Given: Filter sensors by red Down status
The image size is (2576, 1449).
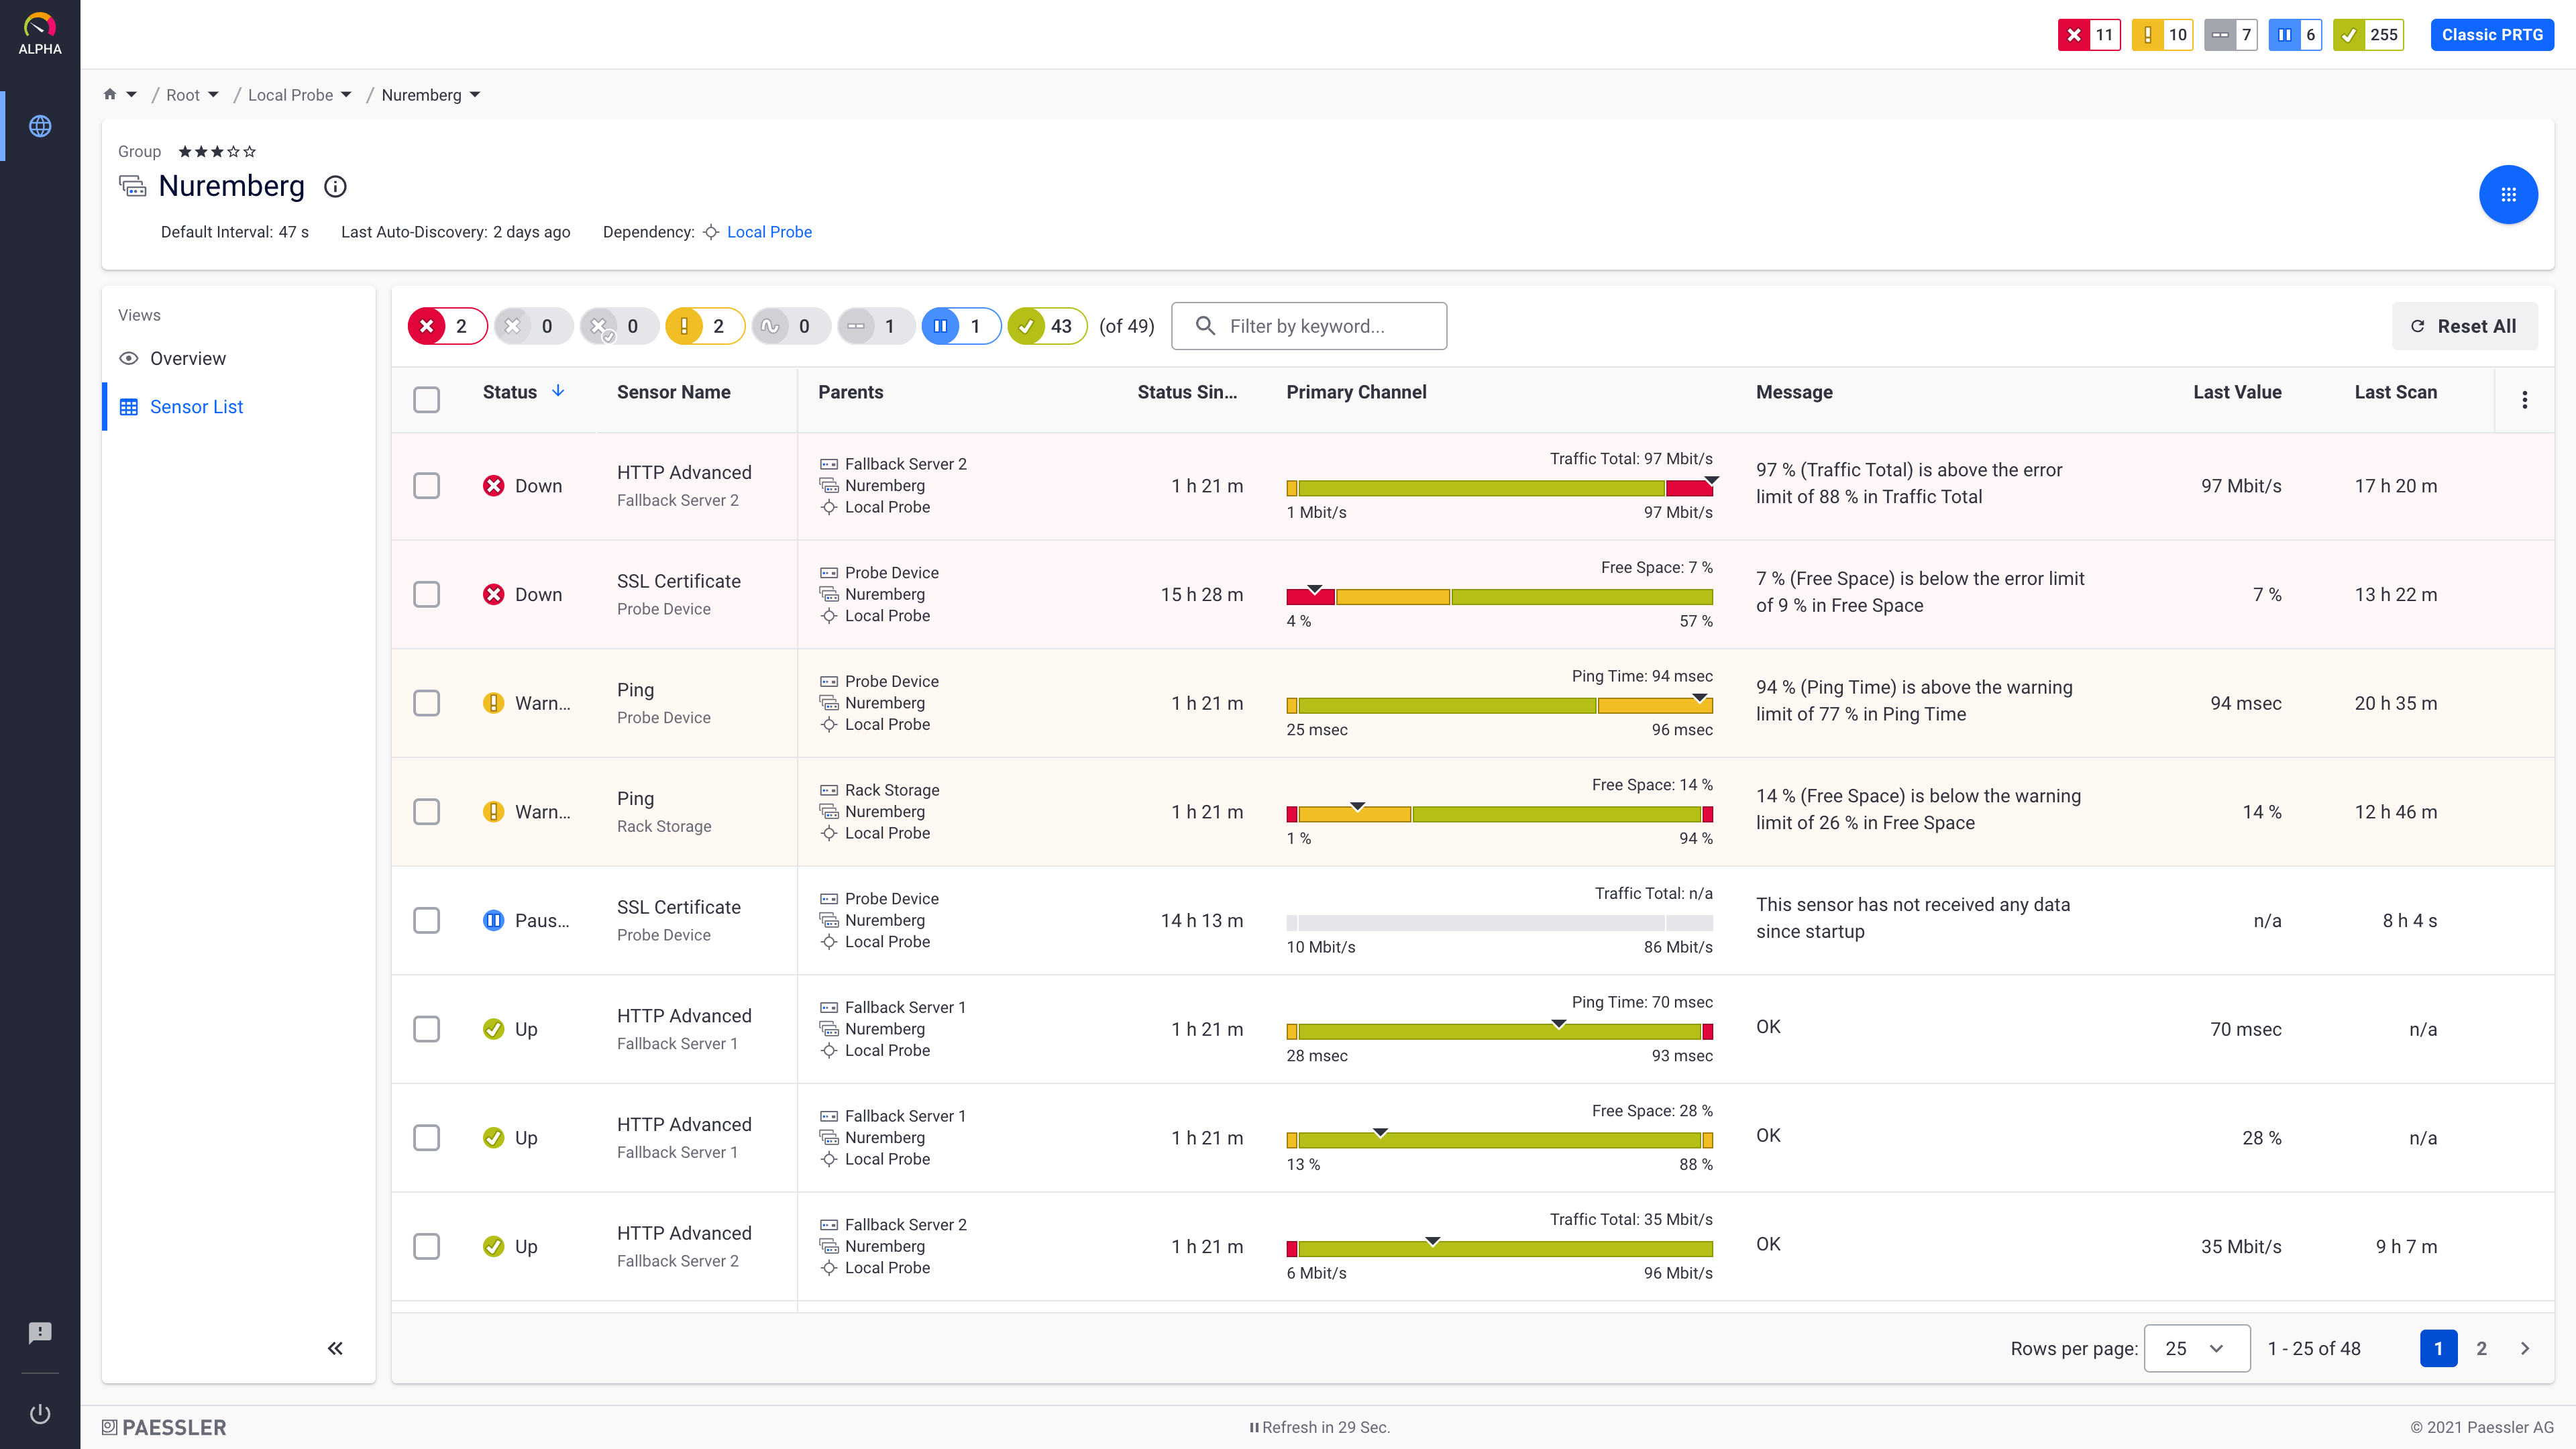Looking at the screenshot, I should point(446,326).
